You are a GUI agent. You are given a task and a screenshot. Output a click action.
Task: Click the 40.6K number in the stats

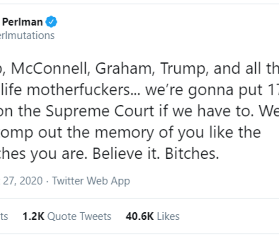point(140,216)
